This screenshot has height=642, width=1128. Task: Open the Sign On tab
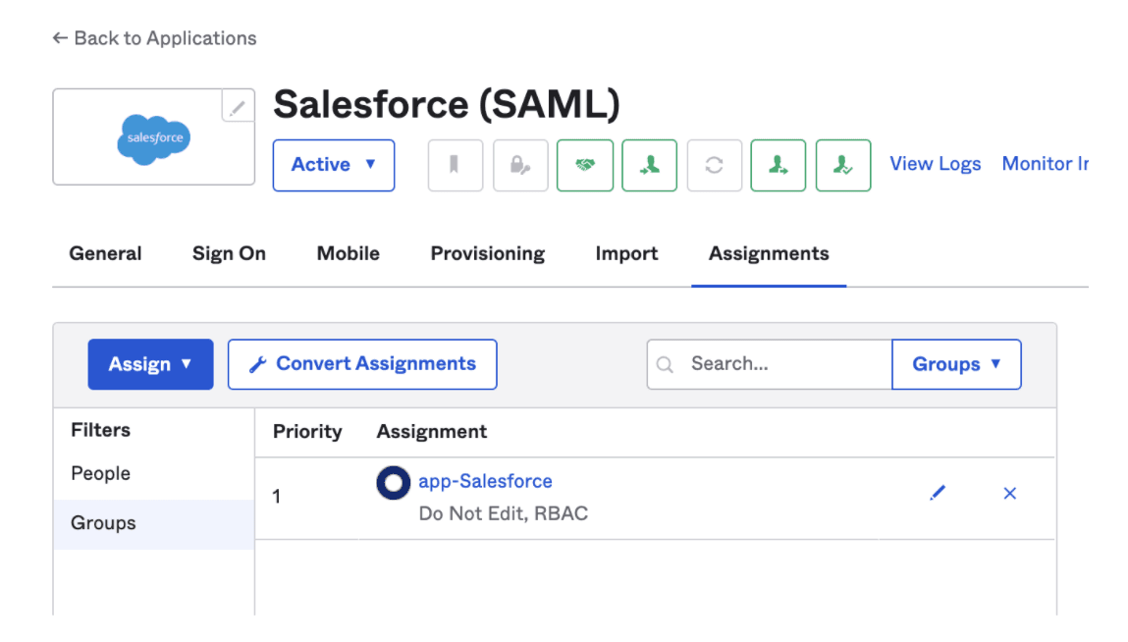tap(229, 253)
